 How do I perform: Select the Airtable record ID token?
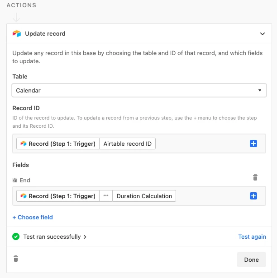128,144
